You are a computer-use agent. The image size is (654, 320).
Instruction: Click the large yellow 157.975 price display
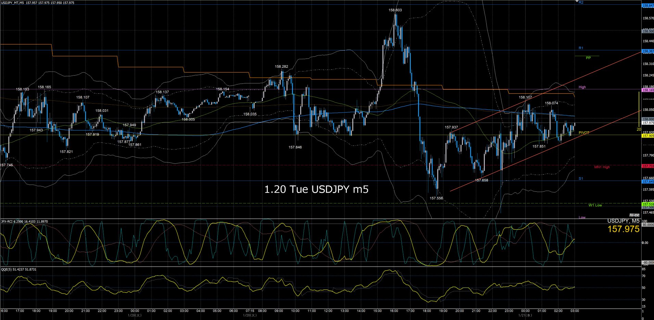click(x=623, y=229)
